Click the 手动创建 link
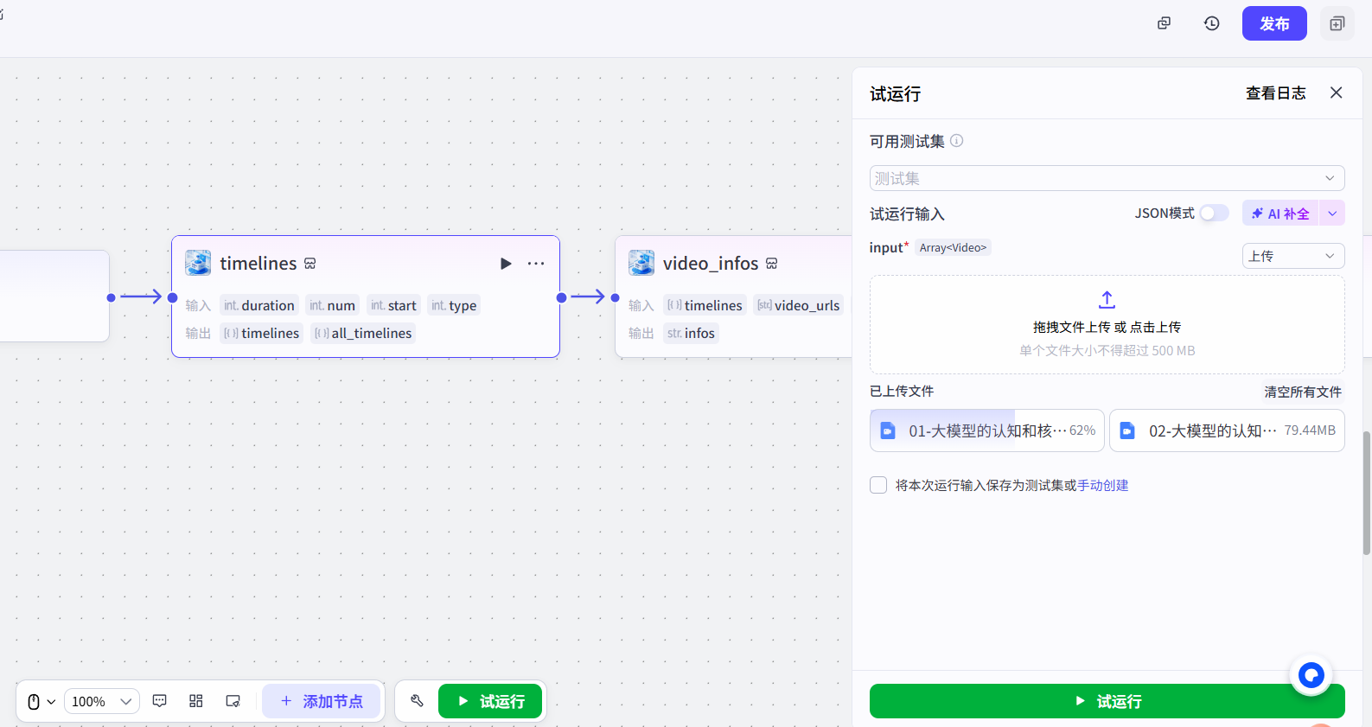This screenshot has height=727, width=1372. pyautogui.click(x=1102, y=485)
